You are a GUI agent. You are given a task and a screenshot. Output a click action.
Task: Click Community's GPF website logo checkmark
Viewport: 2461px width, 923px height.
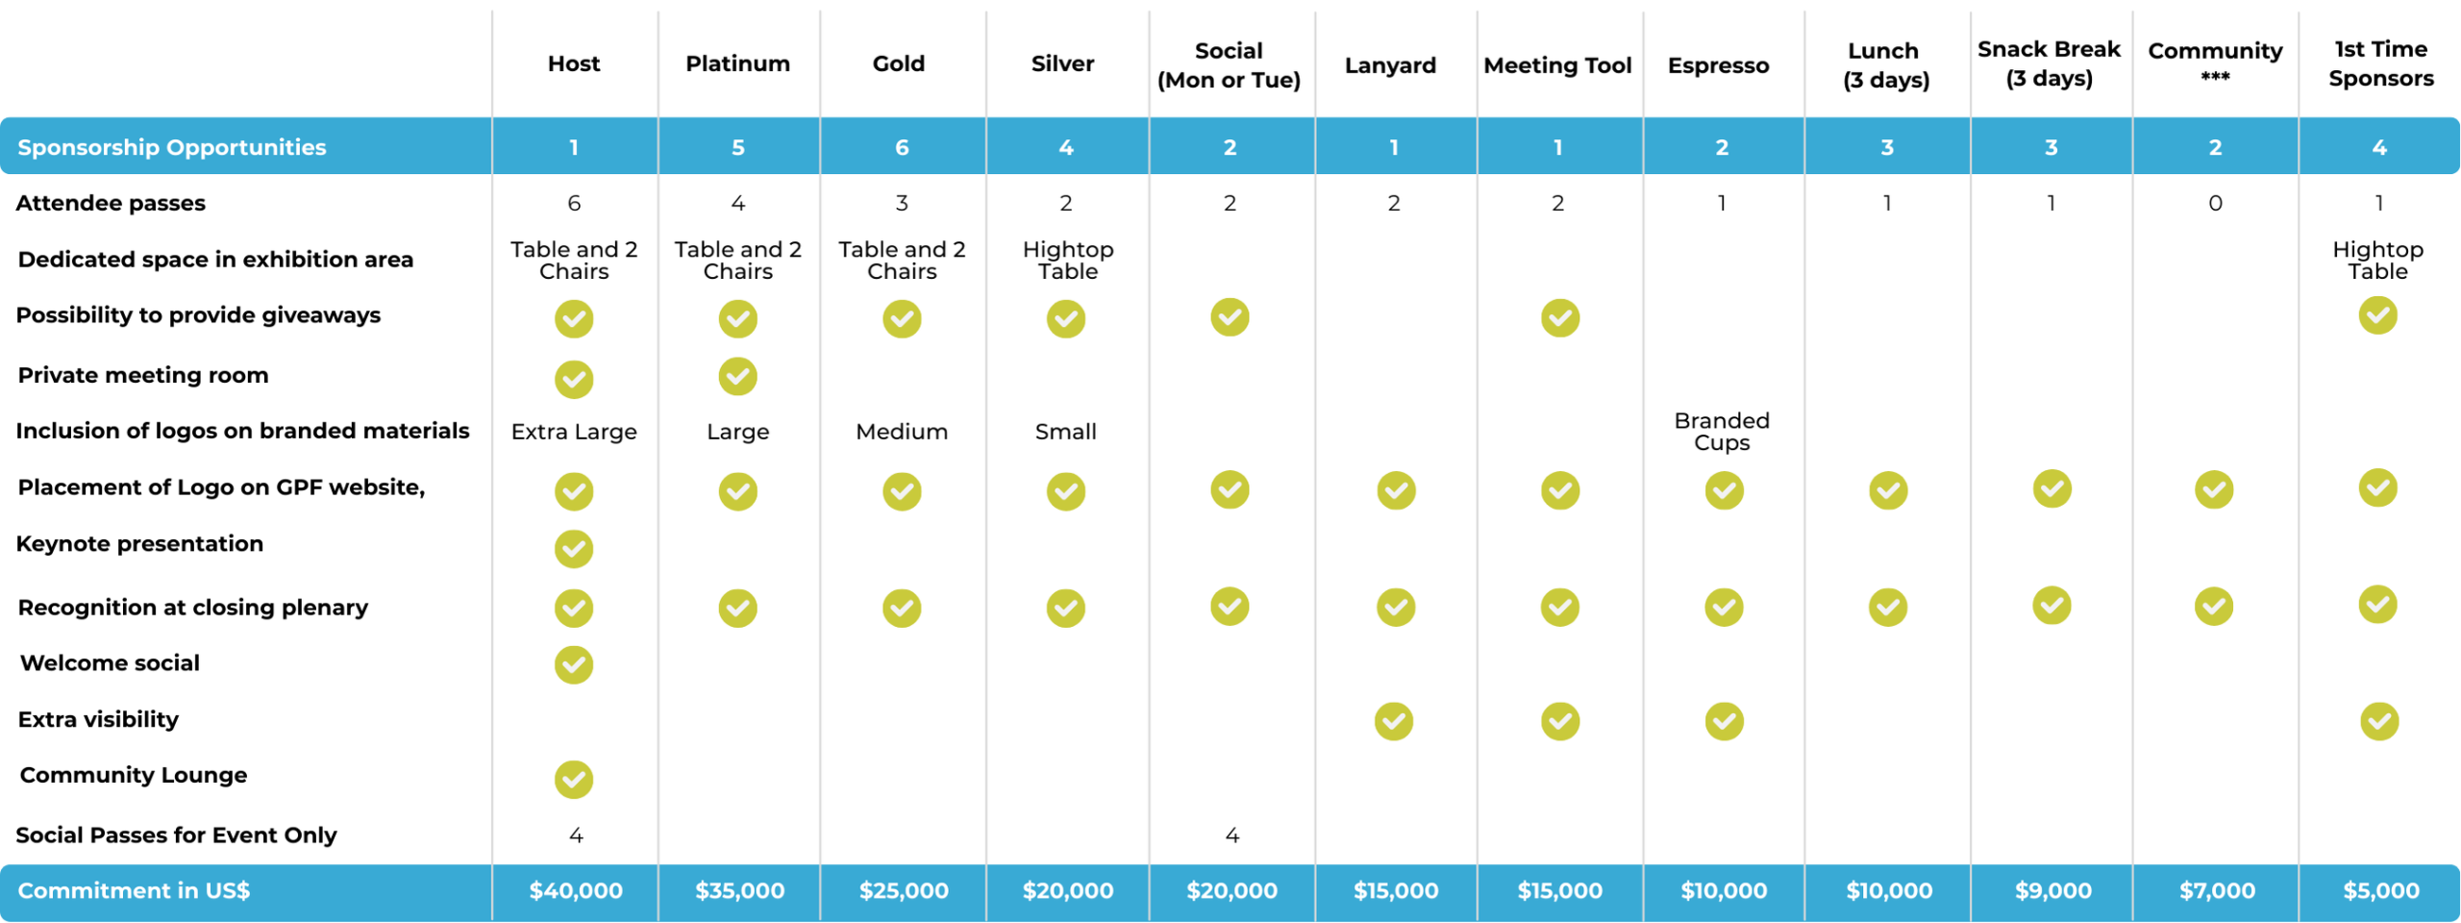point(2214,489)
